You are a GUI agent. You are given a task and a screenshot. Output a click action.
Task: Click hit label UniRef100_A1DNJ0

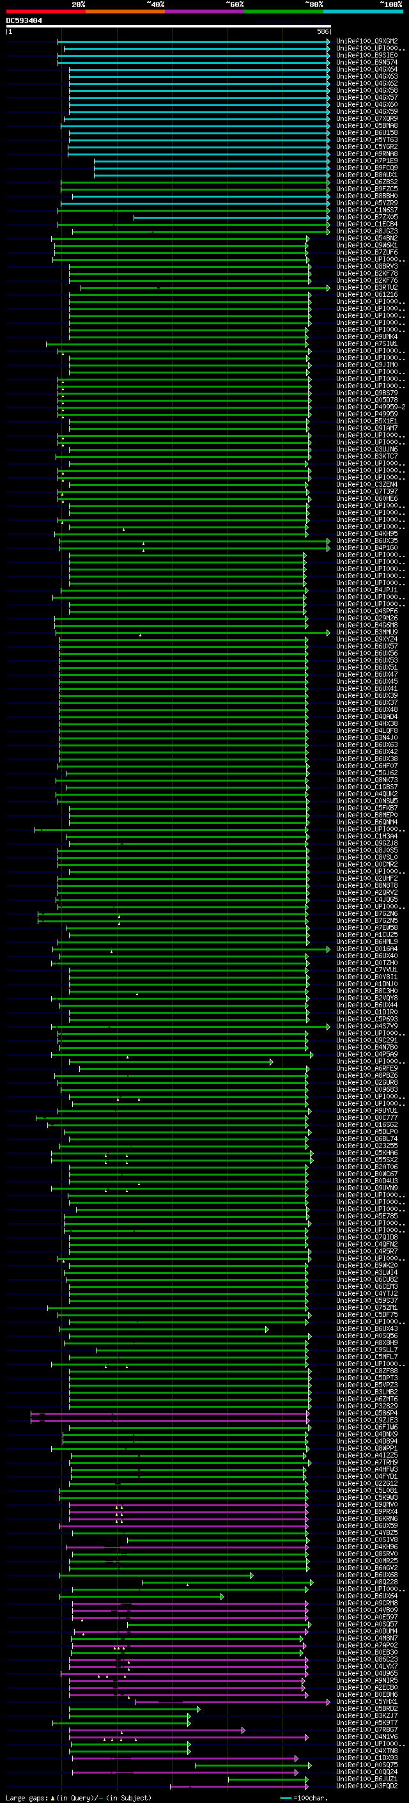tap(367, 984)
